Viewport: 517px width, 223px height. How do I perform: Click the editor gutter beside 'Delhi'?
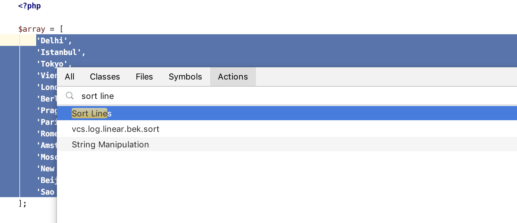click(10, 40)
